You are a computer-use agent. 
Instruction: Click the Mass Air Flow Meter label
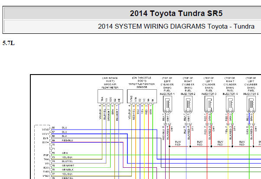tap(110, 83)
